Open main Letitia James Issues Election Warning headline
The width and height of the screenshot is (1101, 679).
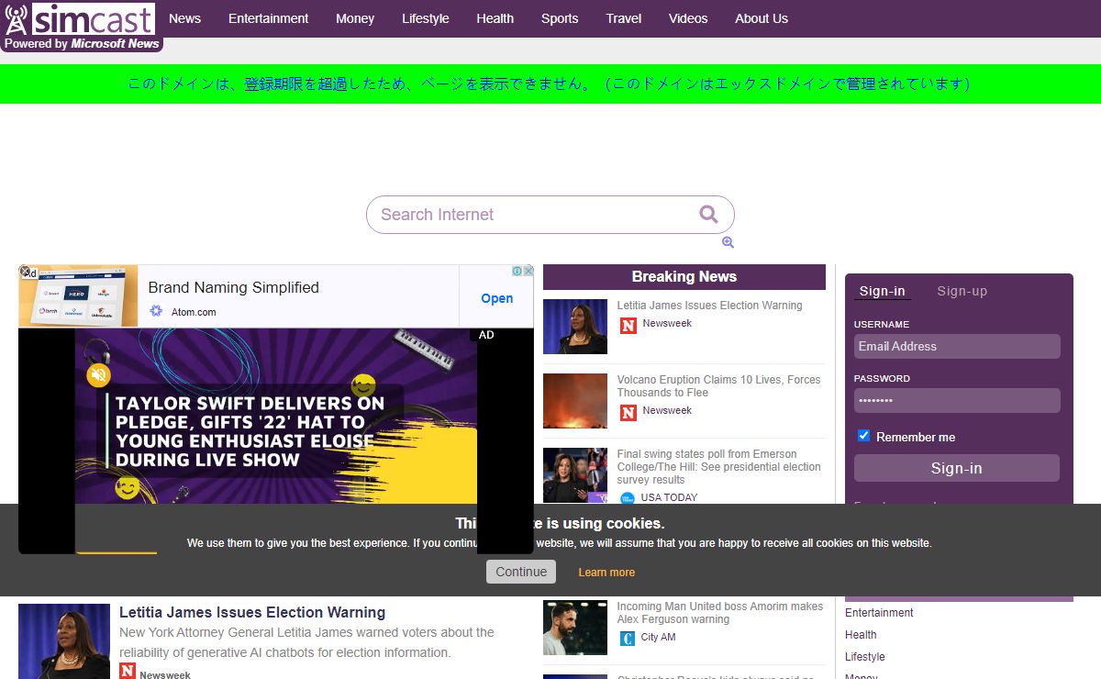pos(252,612)
